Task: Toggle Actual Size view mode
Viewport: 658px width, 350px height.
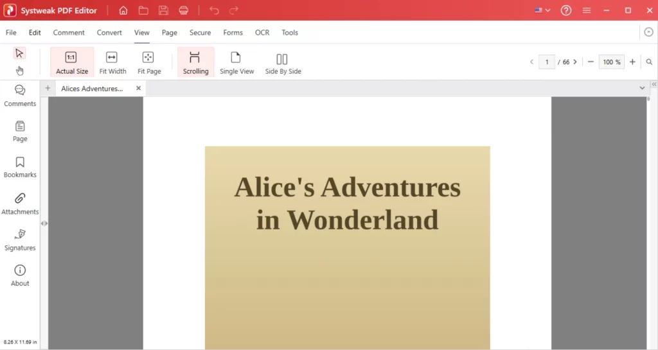Action: coord(72,62)
